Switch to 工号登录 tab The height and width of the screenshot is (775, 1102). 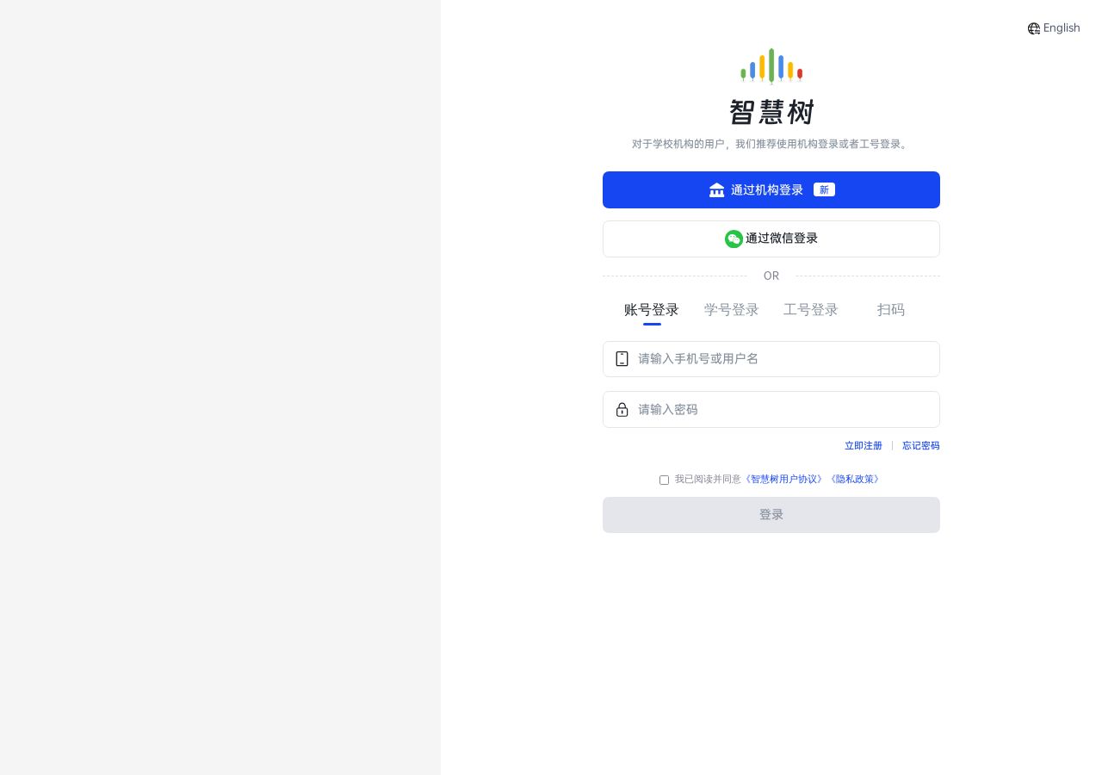(811, 310)
